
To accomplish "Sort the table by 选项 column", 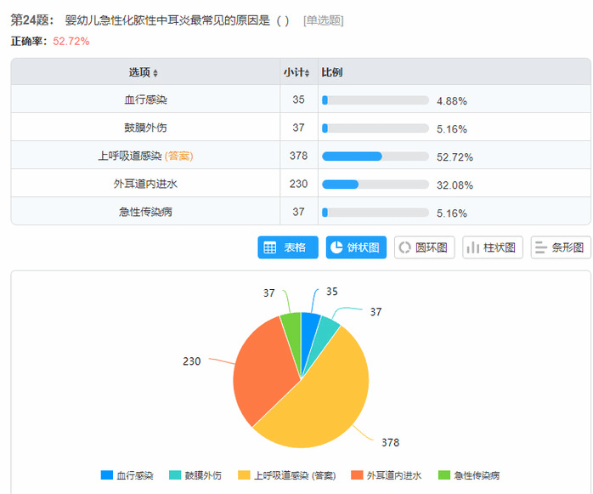I will point(144,73).
